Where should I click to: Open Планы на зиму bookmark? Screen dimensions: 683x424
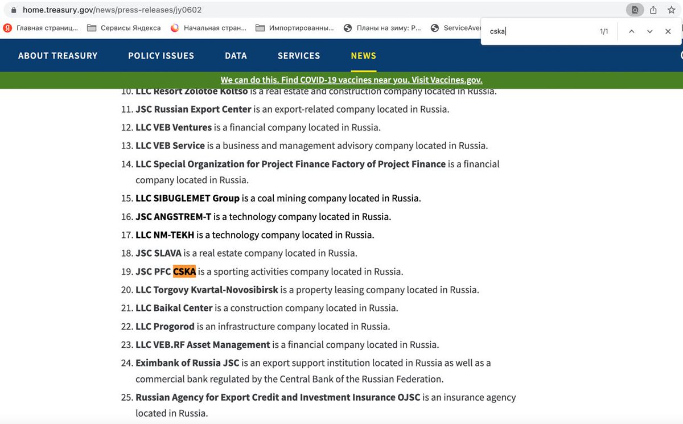pos(382,27)
